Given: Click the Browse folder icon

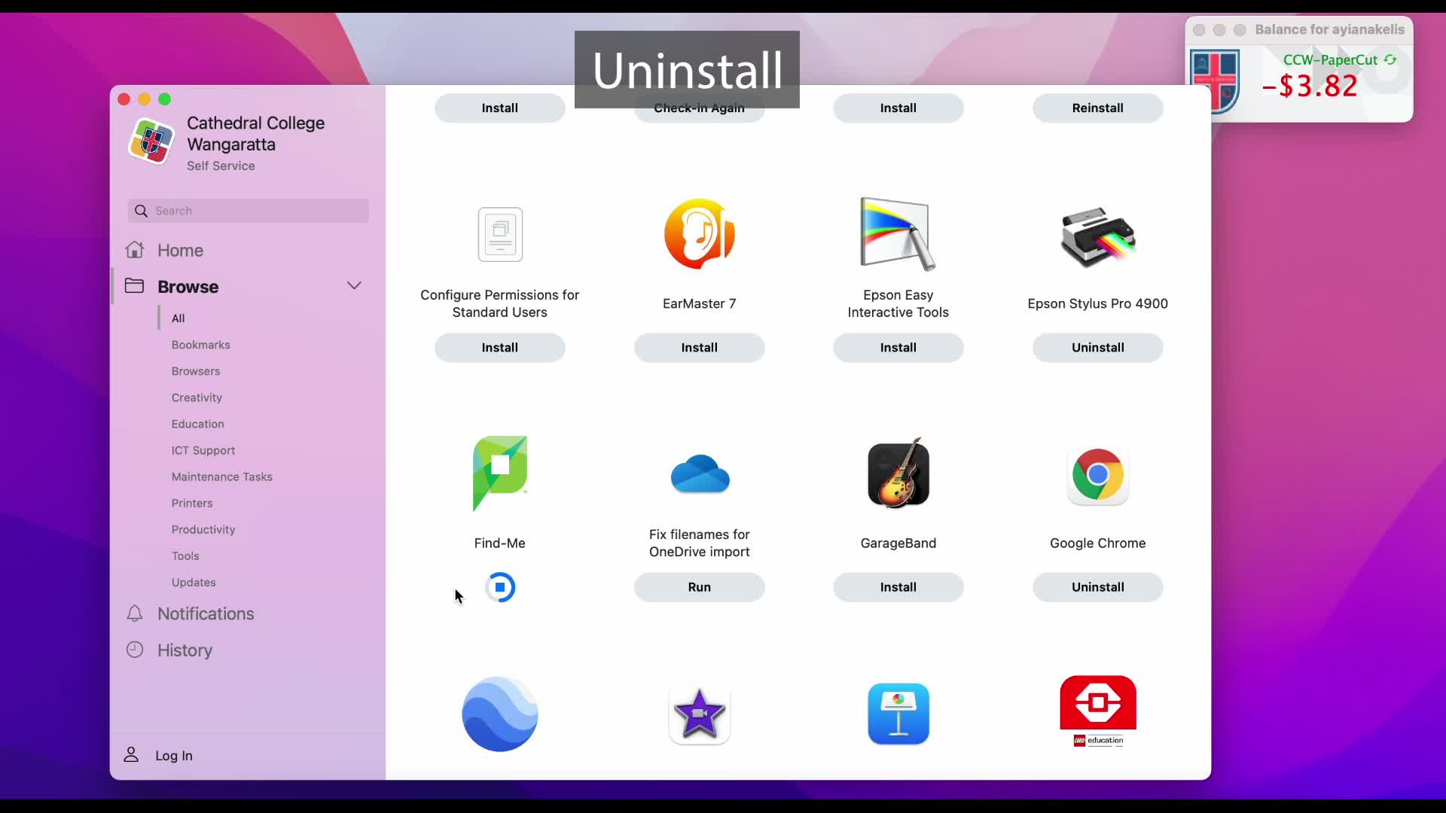Looking at the screenshot, I should point(135,286).
